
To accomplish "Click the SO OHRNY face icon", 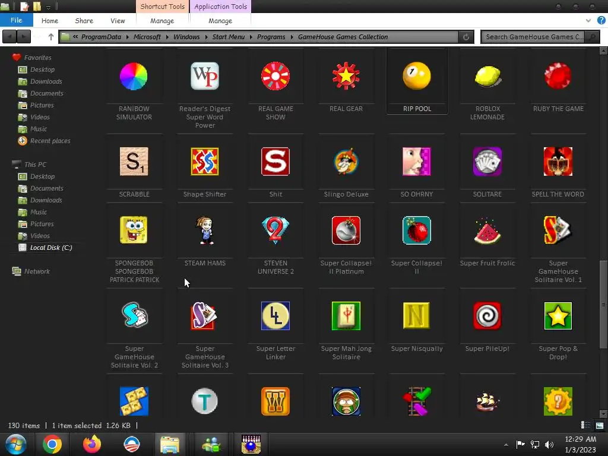I will tap(417, 161).
